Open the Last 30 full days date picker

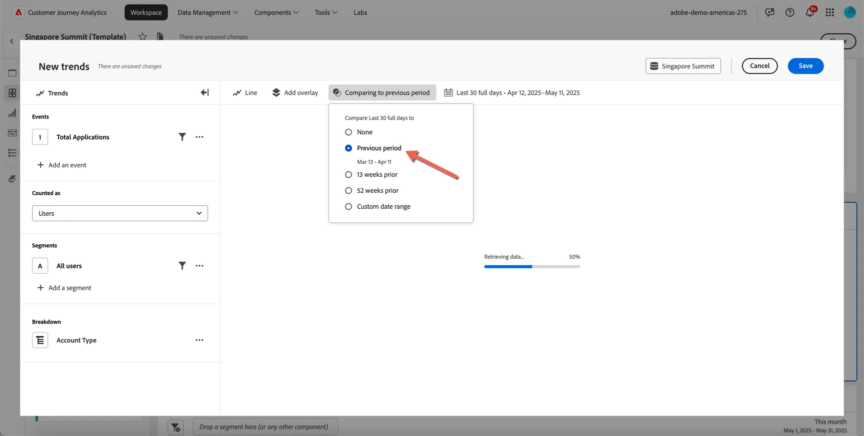pos(512,92)
